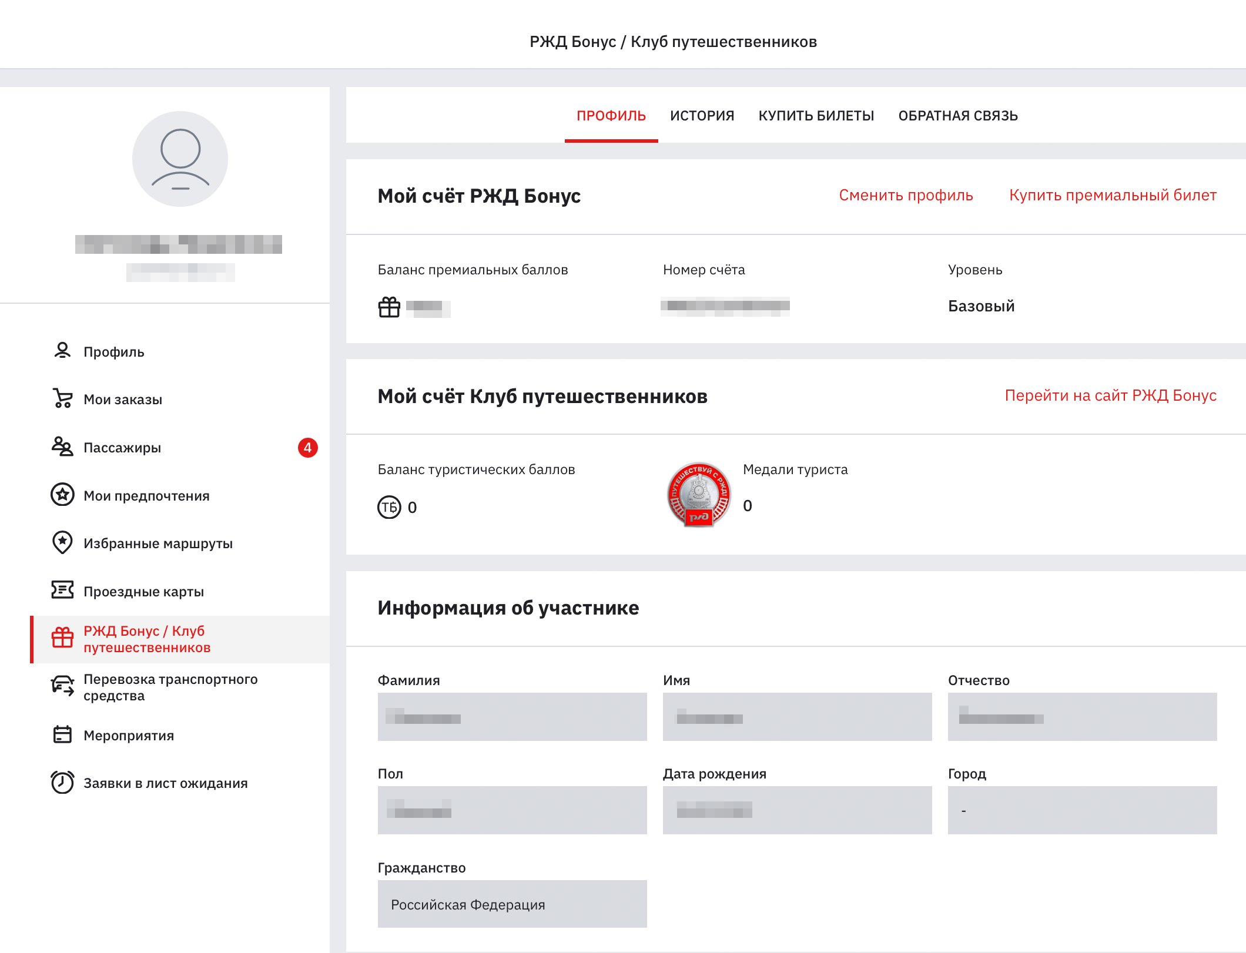
Task: Click the ТБ tourist points coin icon
Action: (389, 507)
